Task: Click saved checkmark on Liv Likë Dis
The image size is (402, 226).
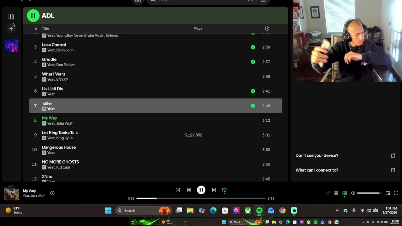Action: coord(253,91)
